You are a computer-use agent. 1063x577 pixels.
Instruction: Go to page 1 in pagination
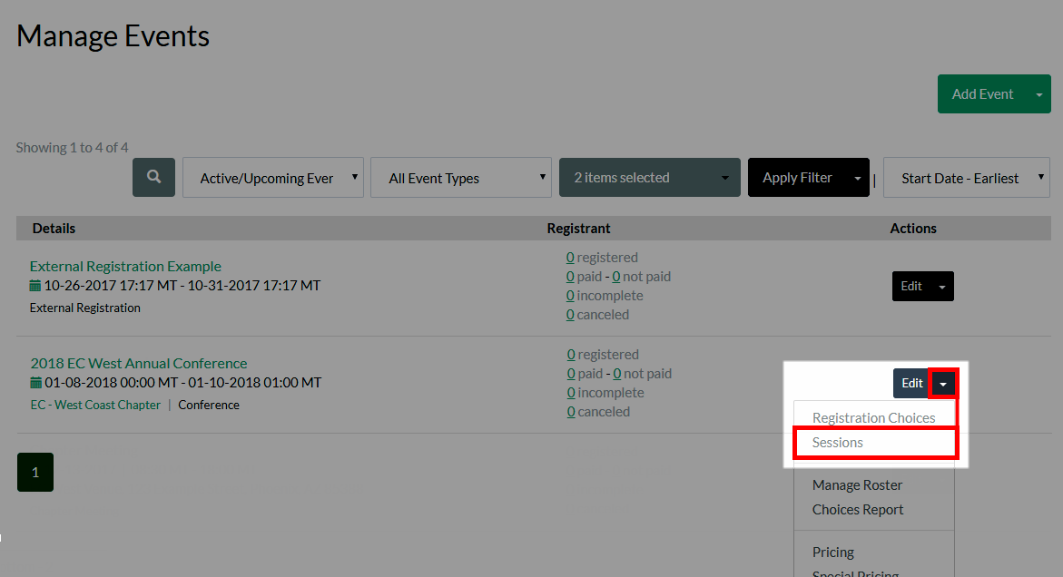pos(35,472)
